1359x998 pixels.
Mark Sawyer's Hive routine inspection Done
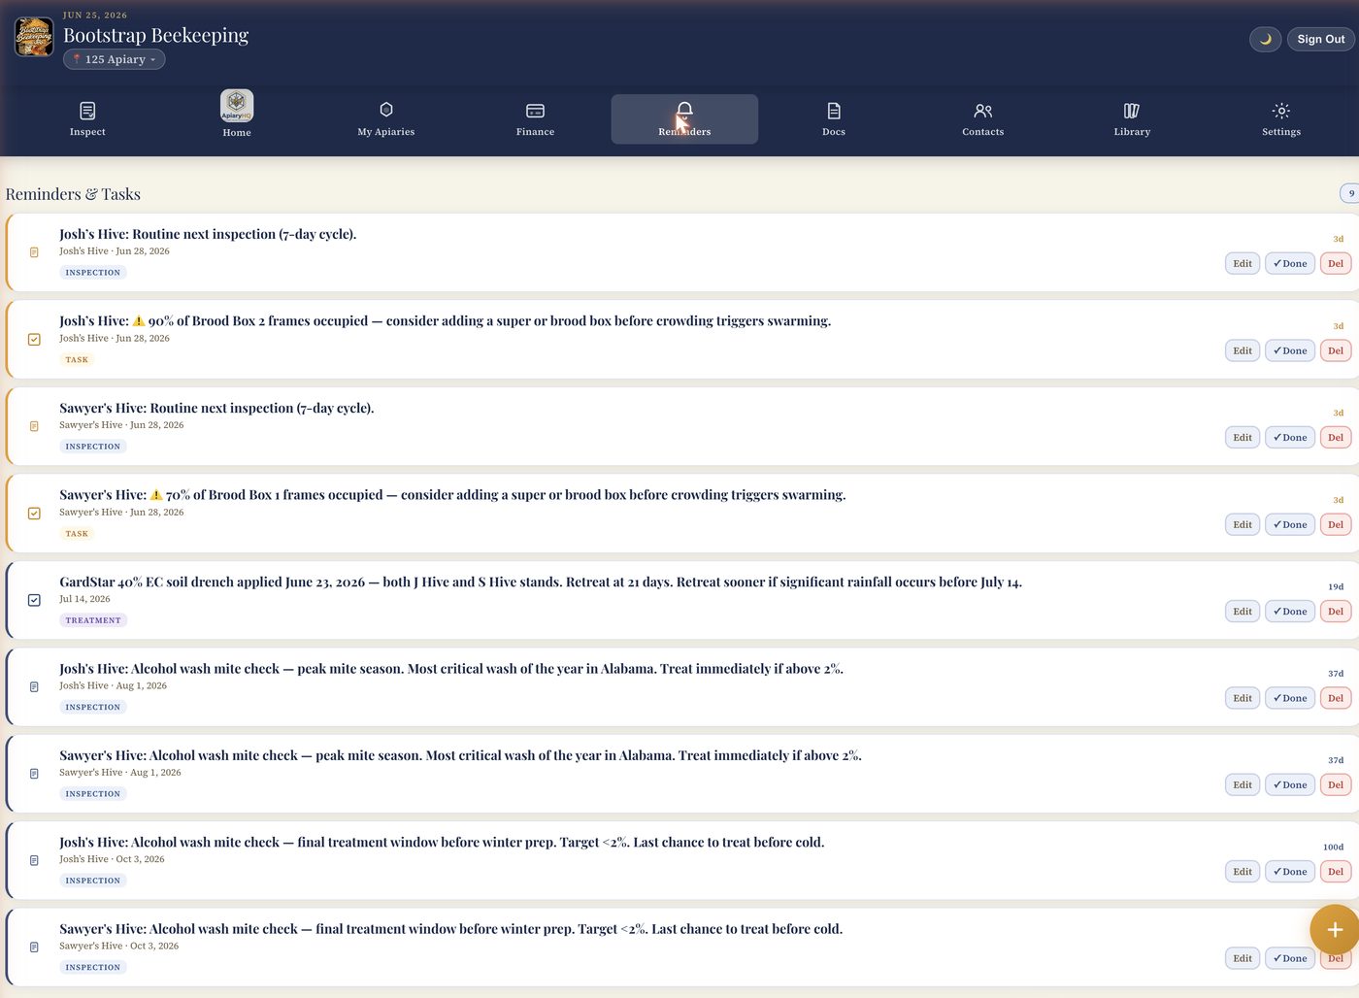click(x=1290, y=437)
